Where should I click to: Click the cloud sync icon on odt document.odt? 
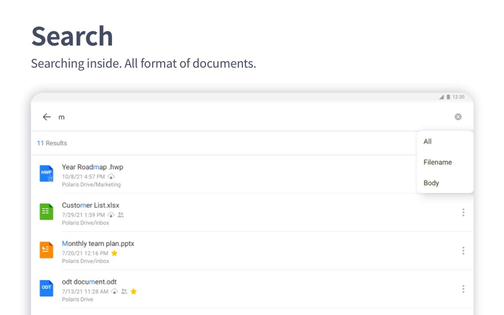click(114, 291)
